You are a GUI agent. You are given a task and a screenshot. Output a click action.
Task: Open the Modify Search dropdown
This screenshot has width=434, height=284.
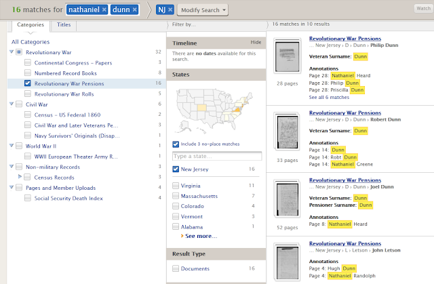tap(203, 10)
